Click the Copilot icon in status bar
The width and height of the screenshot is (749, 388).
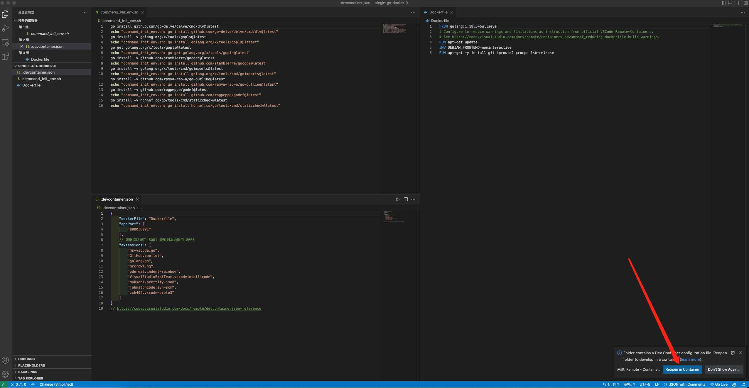click(x=735, y=384)
